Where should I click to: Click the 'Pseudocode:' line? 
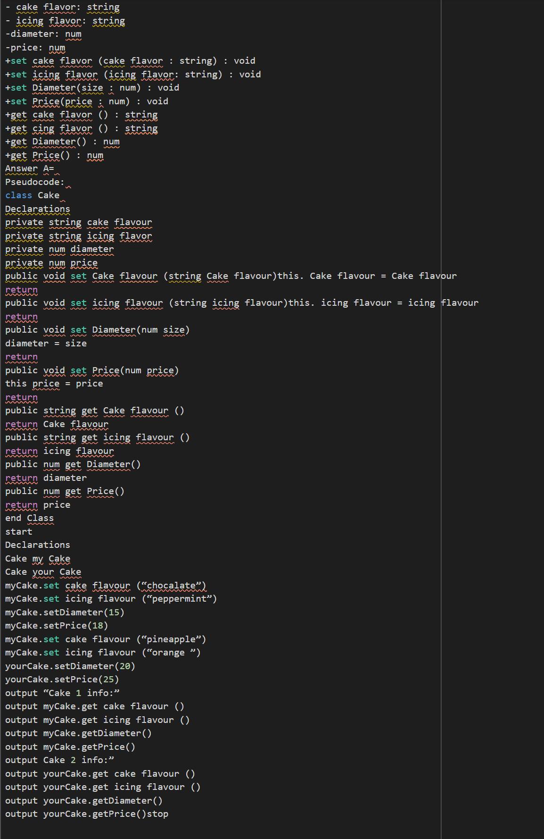click(x=35, y=182)
